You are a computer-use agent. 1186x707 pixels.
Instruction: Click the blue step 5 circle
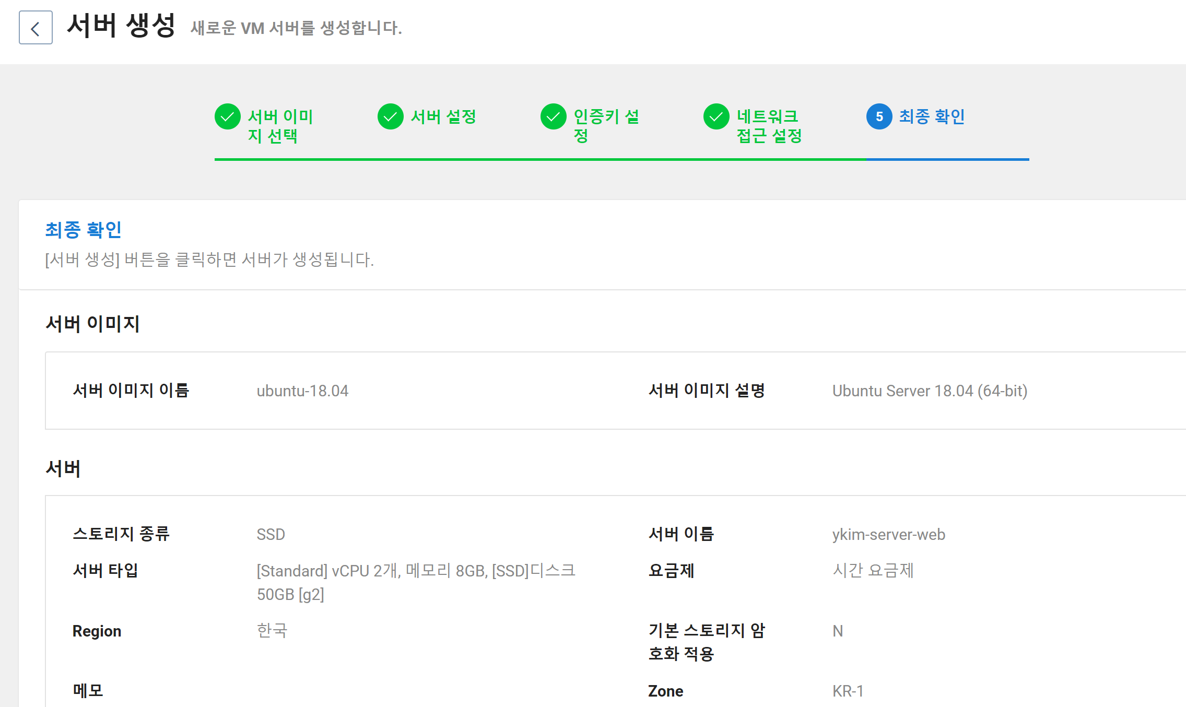(879, 116)
